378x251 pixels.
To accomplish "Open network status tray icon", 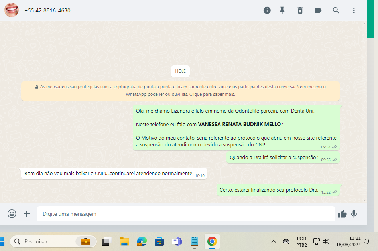I will click(316, 241).
